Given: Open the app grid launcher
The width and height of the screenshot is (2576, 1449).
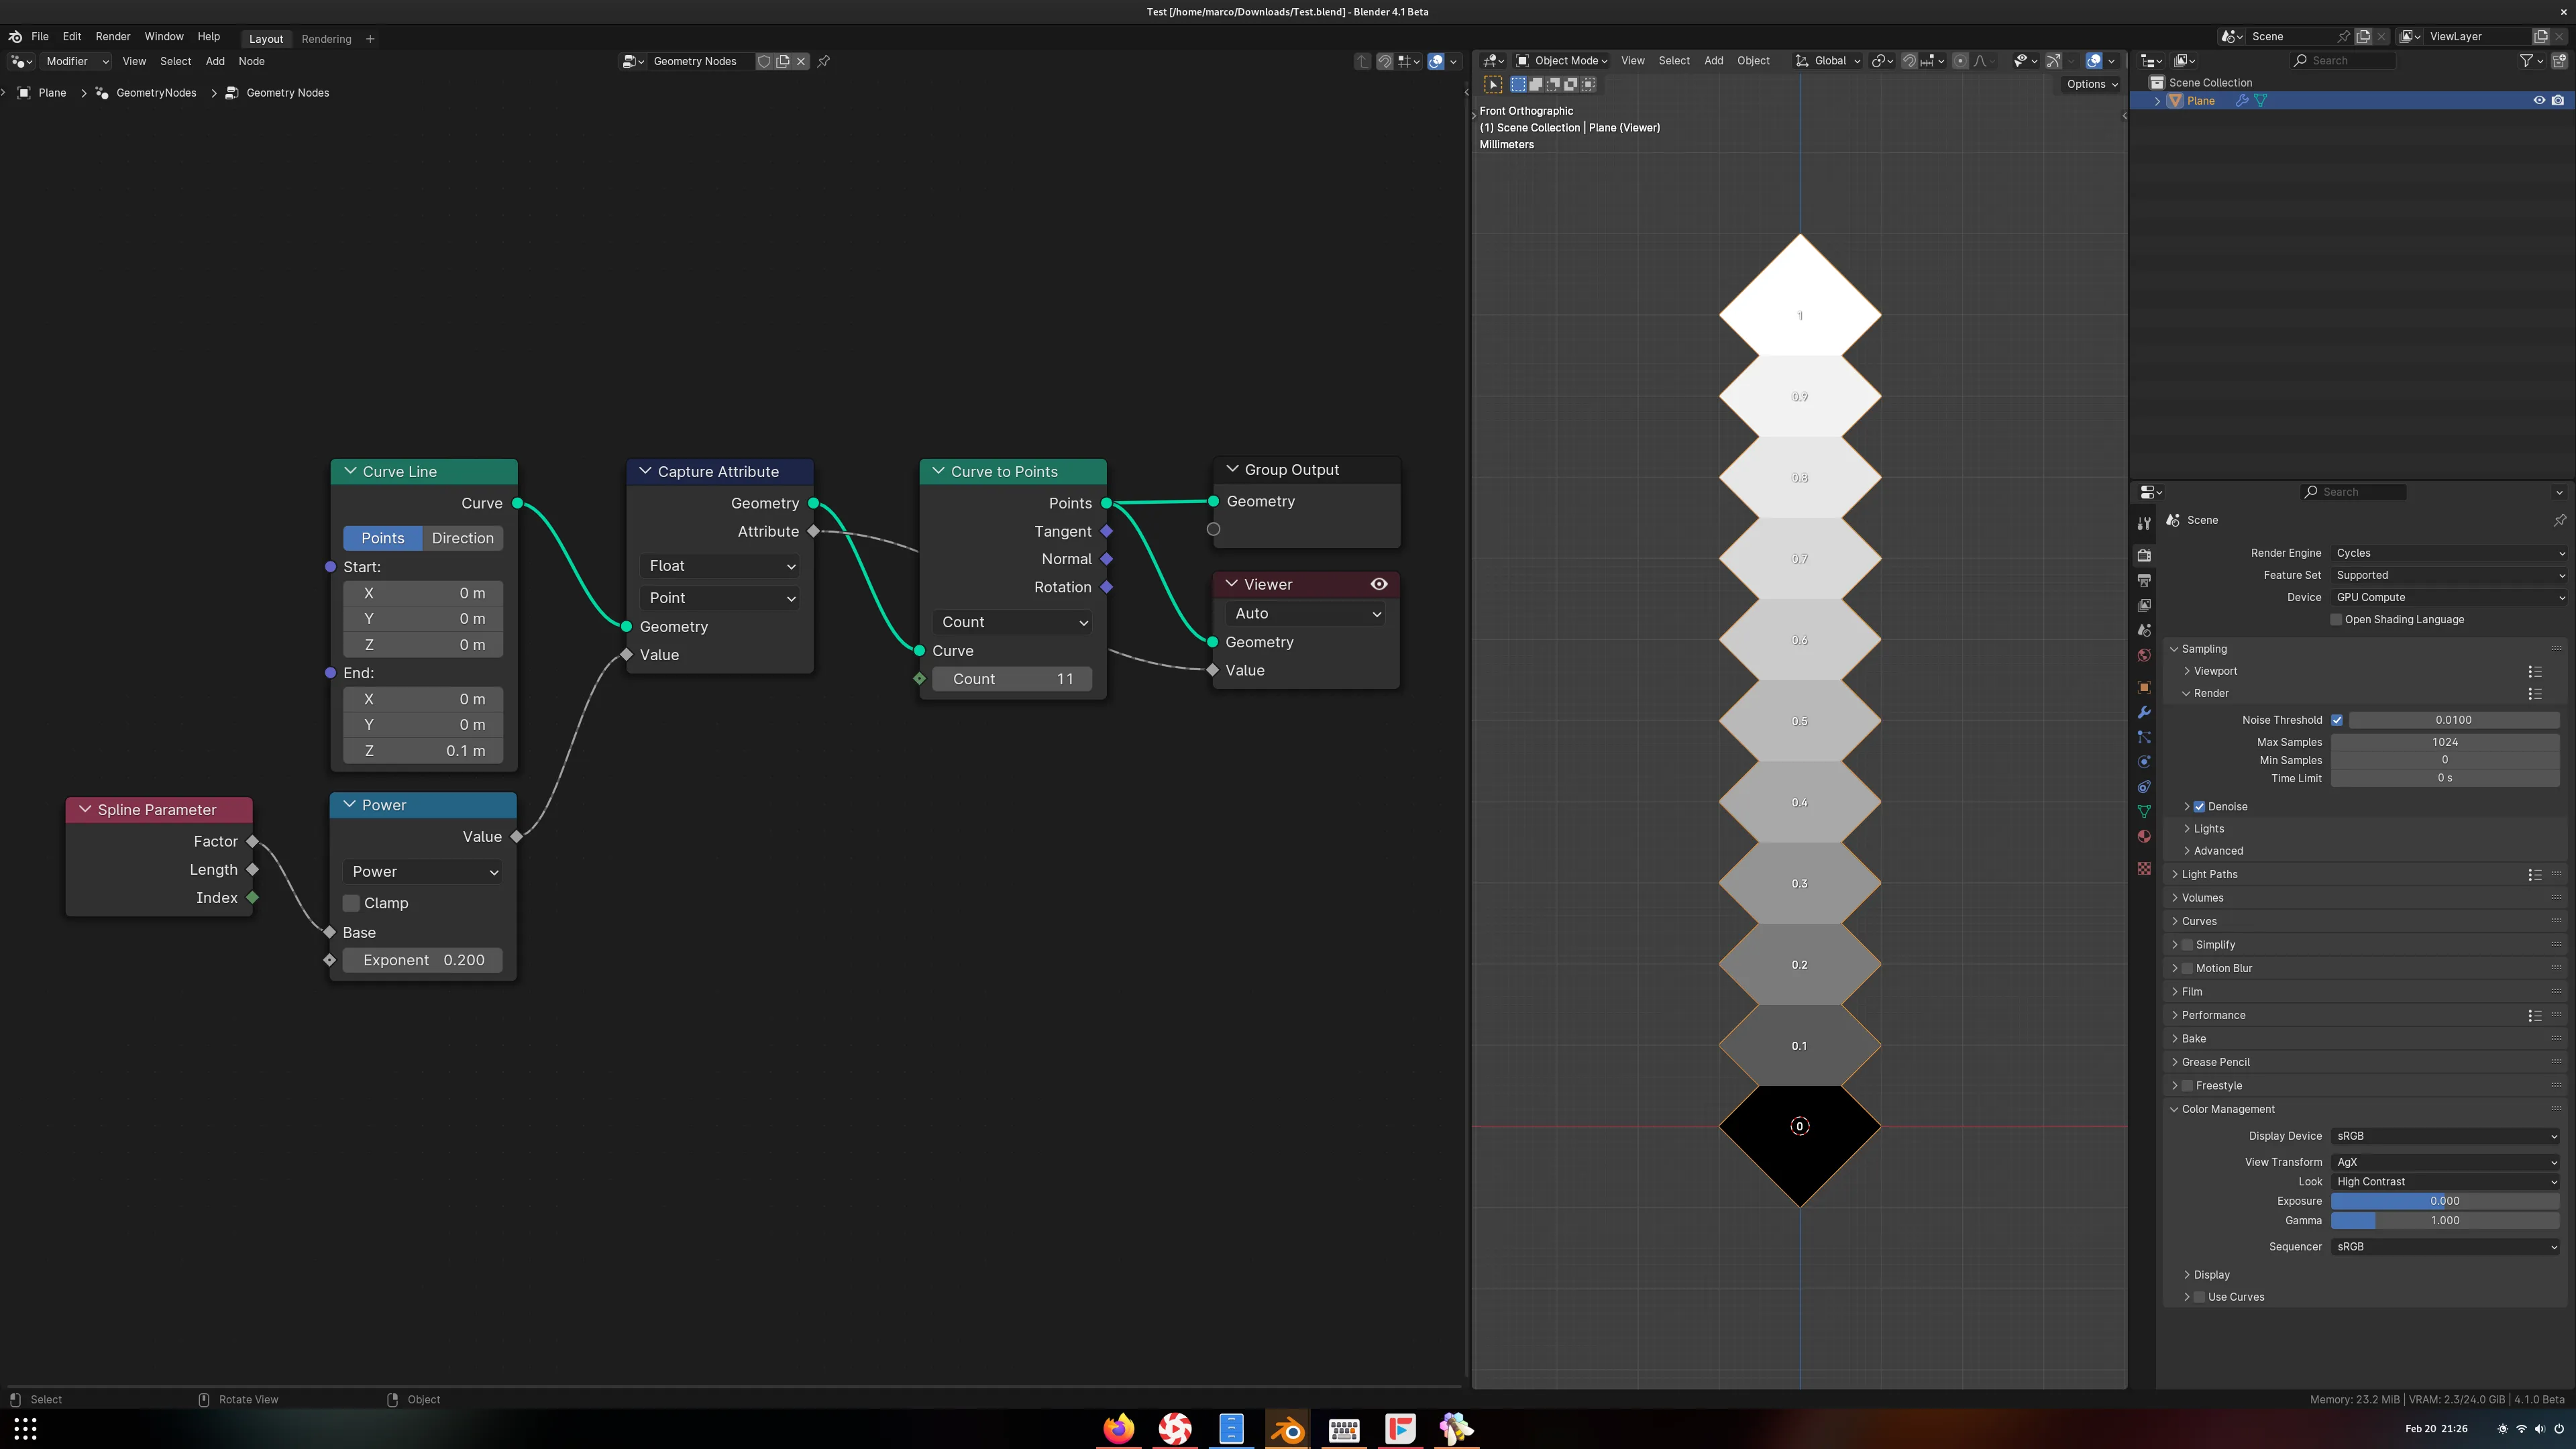Looking at the screenshot, I should 25,1429.
